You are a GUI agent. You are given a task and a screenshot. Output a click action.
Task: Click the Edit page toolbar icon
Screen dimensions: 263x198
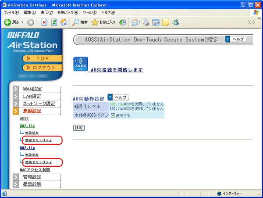(156, 22)
